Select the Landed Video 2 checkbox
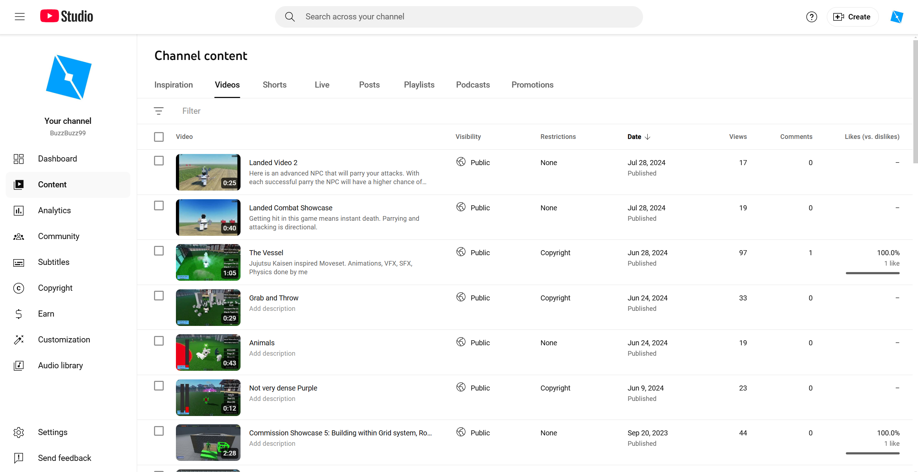Image resolution: width=918 pixels, height=472 pixels. (159, 160)
